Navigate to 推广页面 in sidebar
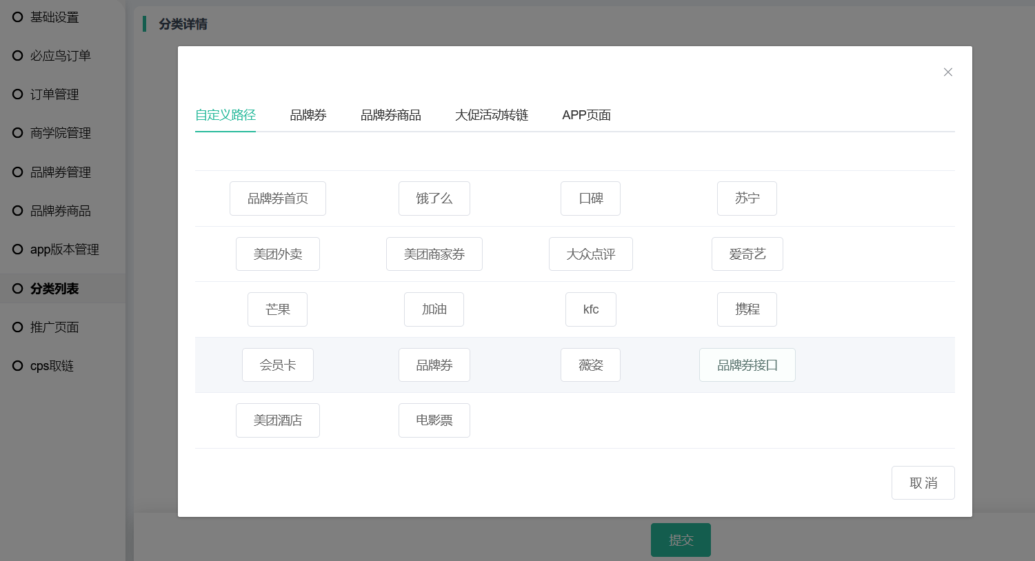1035x561 pixels. 54,327
